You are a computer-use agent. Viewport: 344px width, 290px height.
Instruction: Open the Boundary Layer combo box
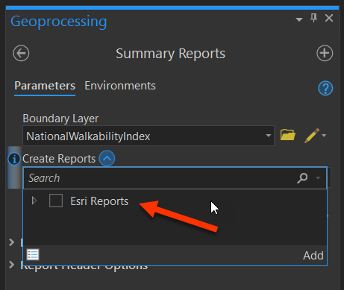148,136
